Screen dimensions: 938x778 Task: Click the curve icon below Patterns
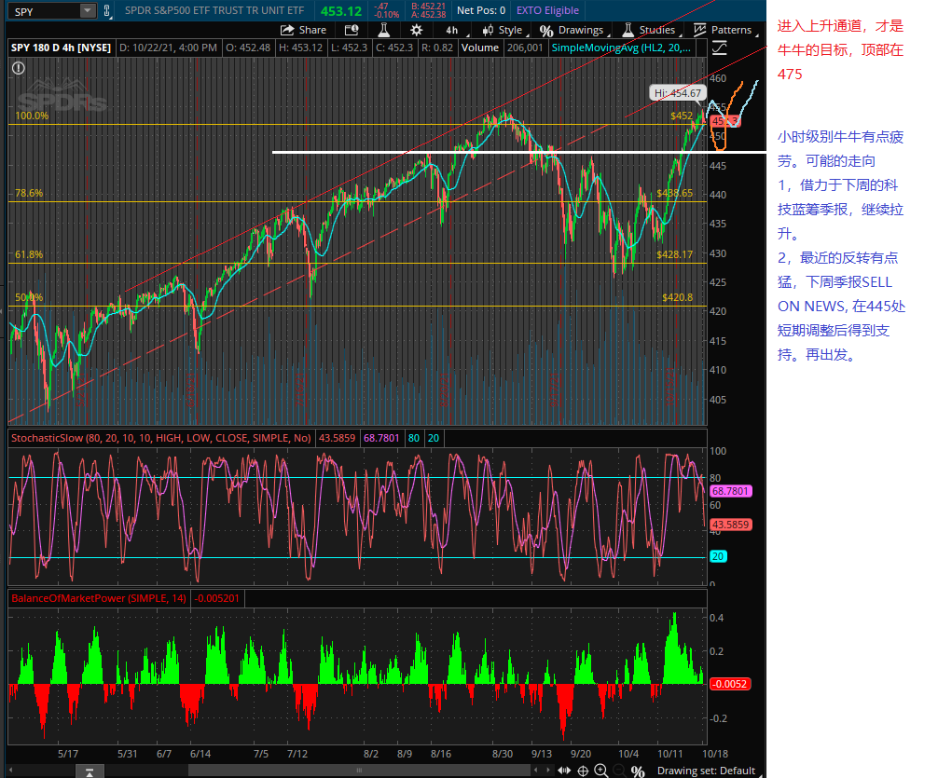pos(719,47)
